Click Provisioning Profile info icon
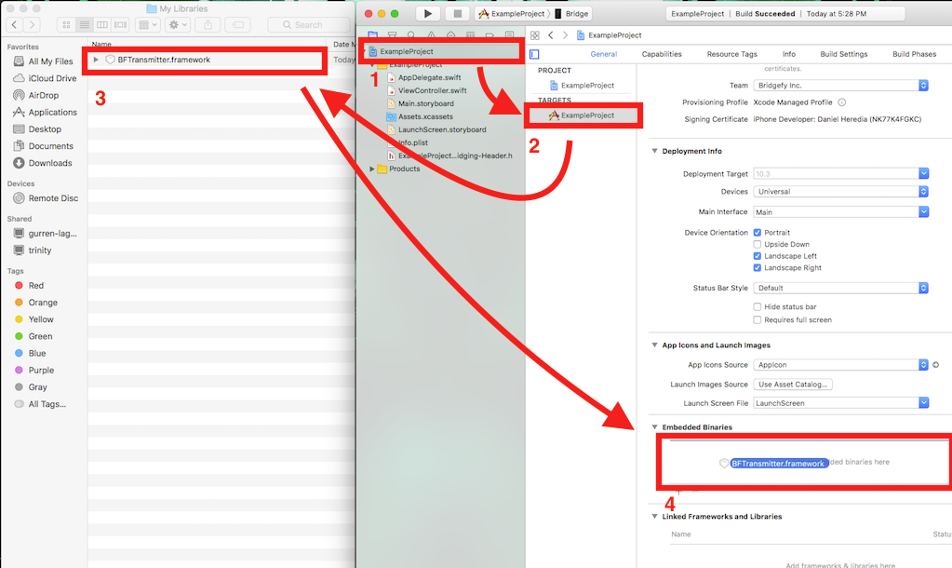This screenshot has height=568, width=952. point(842,102)
